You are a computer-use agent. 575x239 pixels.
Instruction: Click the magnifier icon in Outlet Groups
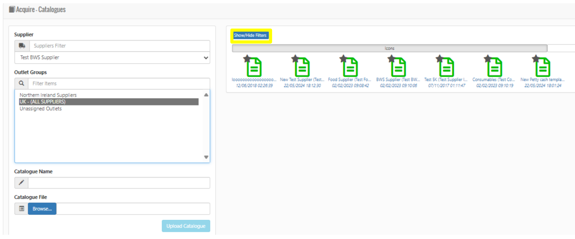[22, 83]
